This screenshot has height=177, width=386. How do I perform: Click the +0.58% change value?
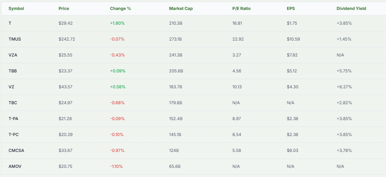(x=118, y=87)
